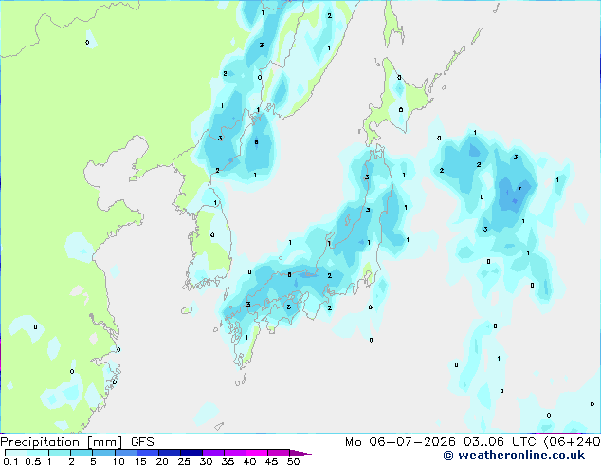Click the legend label "35"
The width and height of the screenshot is (601, 465).
(228, 461)
